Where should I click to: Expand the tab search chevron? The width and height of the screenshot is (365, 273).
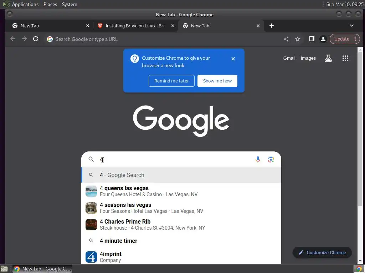point(352,26)
